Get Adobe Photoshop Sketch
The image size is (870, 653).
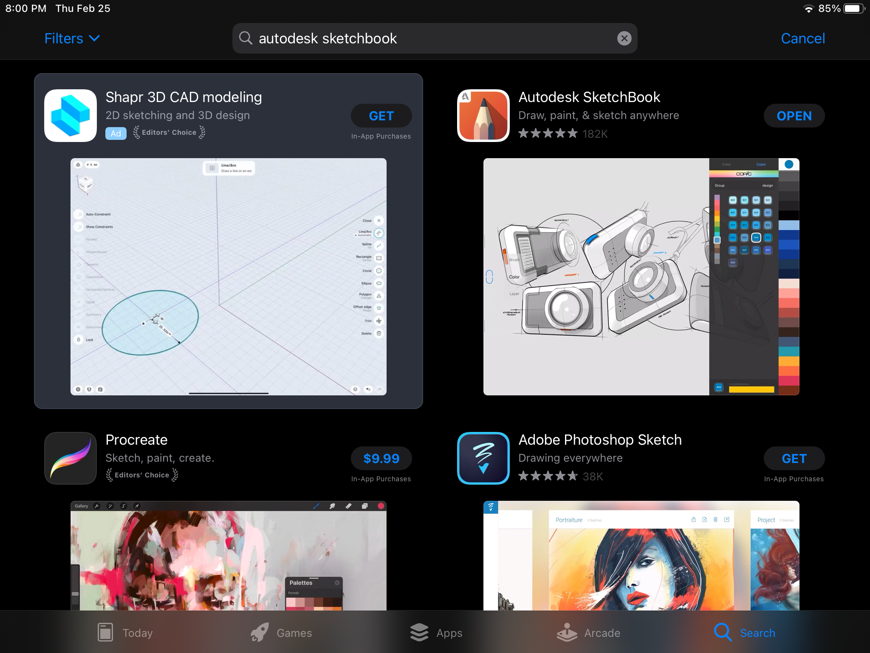click(794, 458)
